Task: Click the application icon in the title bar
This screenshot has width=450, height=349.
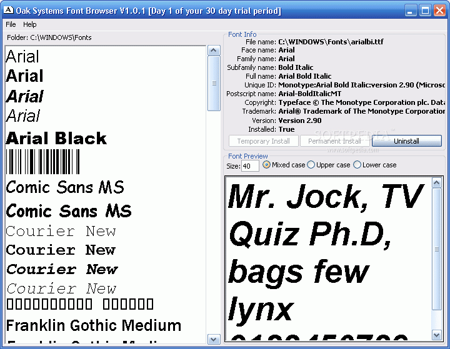Action: click(8, 11)
